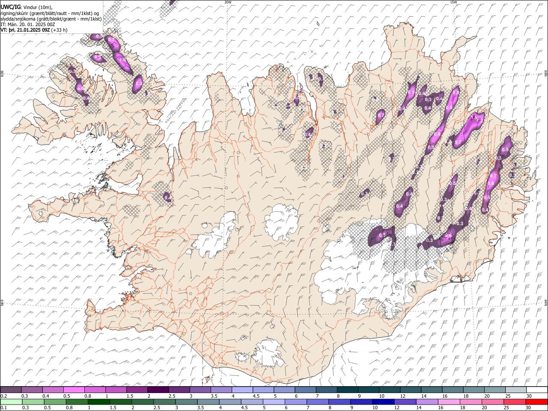Viewport: 548px width, 411px height.
Task: Click the "UWC/IG" title text
Action: [10, 7]
